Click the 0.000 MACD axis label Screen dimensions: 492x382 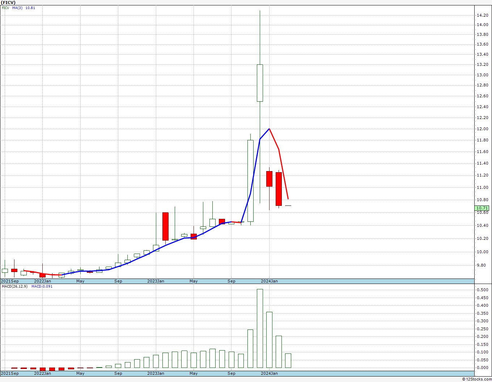point(482,368)
